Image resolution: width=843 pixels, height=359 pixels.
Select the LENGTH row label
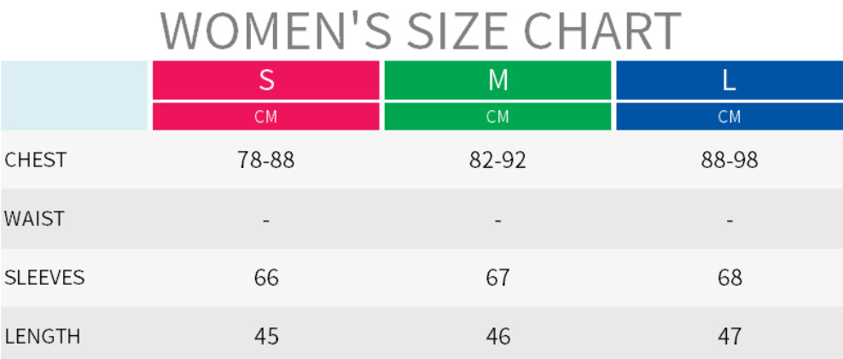coord(43,336)
